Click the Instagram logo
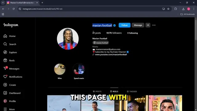The height and width of the screenshot is (111, 197). tap(11, 25)
